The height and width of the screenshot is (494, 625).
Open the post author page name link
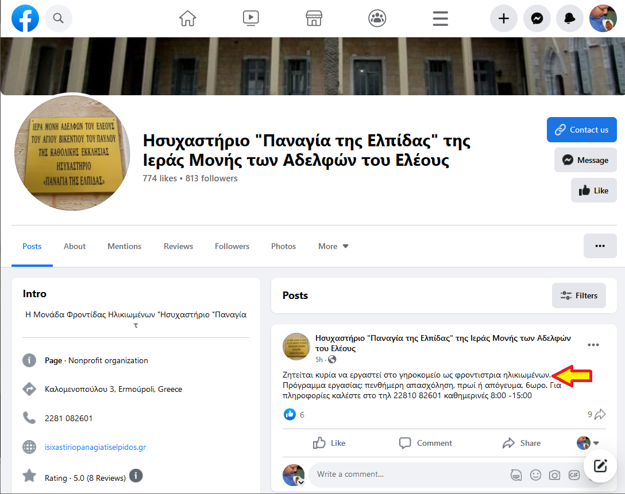click(x=443, y=343)
